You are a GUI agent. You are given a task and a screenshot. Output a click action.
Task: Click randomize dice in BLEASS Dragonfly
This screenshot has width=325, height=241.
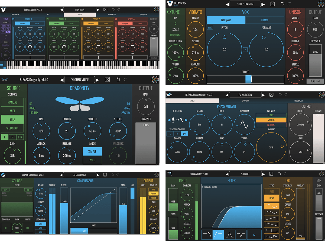point(107,79)
